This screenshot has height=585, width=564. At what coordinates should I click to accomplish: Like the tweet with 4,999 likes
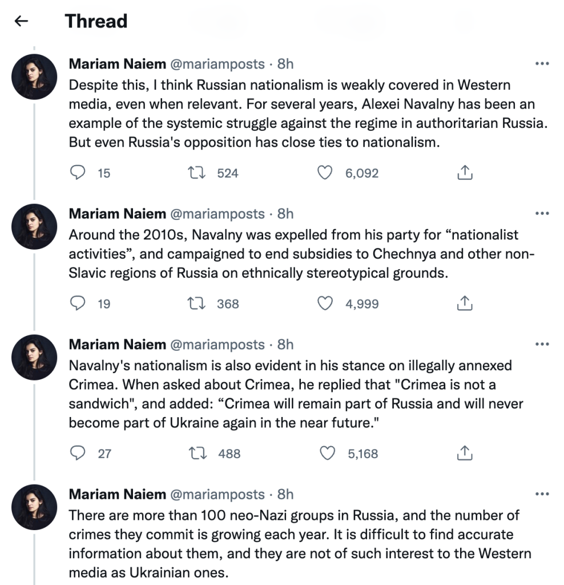point(325,303)
